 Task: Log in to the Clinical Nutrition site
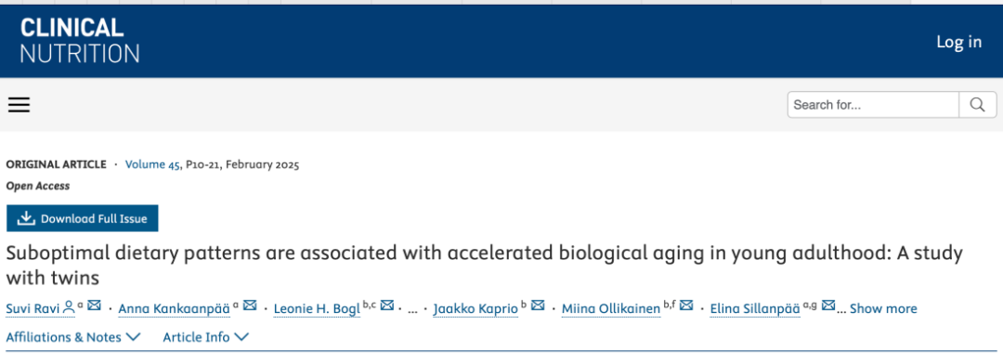click(x=958, y=42)
